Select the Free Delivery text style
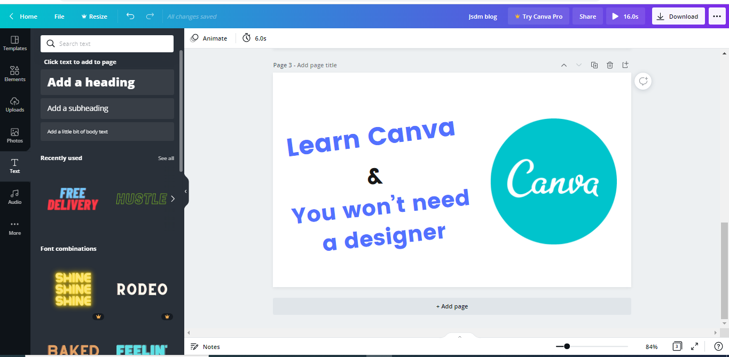The image size is (729, 357). (x=73, y=199)
